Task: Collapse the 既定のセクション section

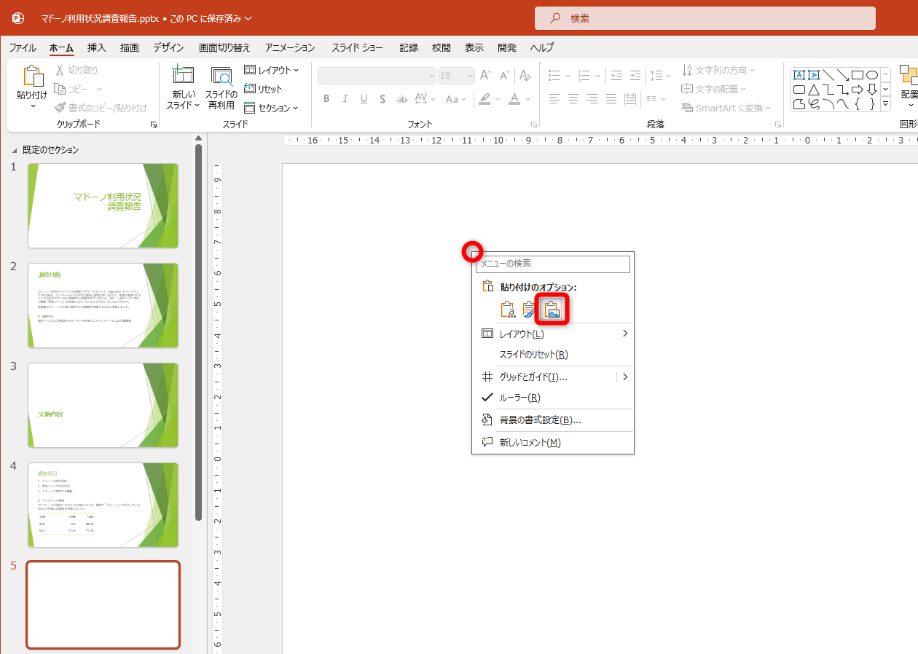Action: [15, 150]
